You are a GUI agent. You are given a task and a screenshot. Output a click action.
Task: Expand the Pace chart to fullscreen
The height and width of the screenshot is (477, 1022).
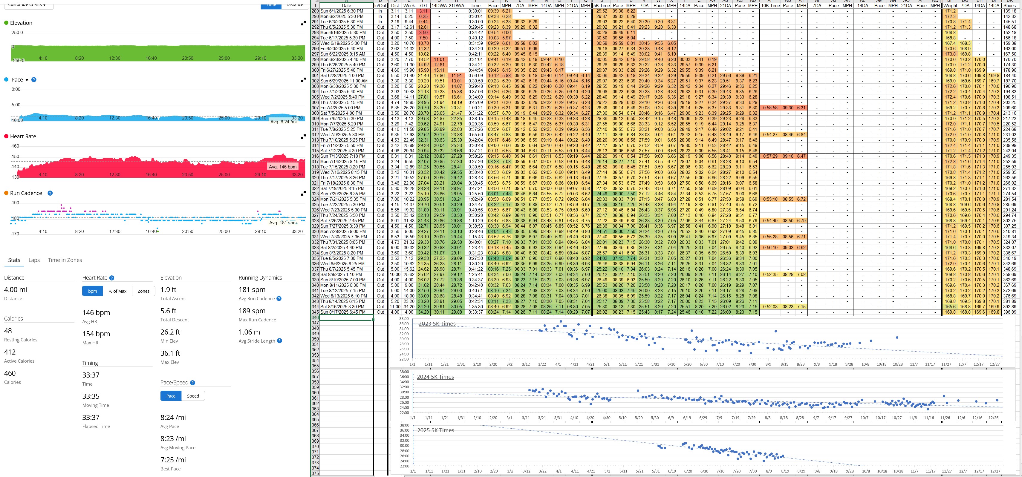303,80
